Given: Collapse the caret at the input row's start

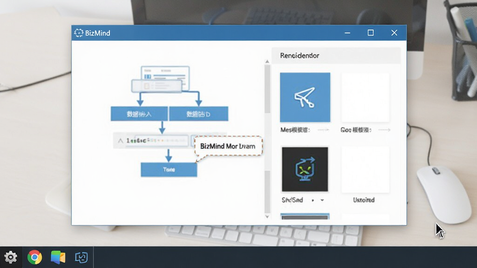Looking at the screenshot, I should pos(121,141).
